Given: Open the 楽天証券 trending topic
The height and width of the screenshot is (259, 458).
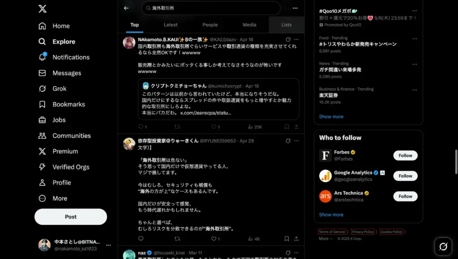Looking at the screenshot, I should pos(329,95).
